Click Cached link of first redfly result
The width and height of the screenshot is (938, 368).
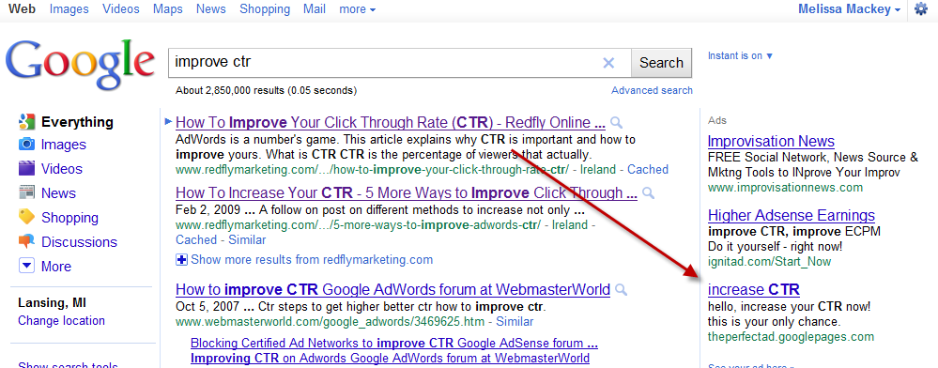coord(648,169)
